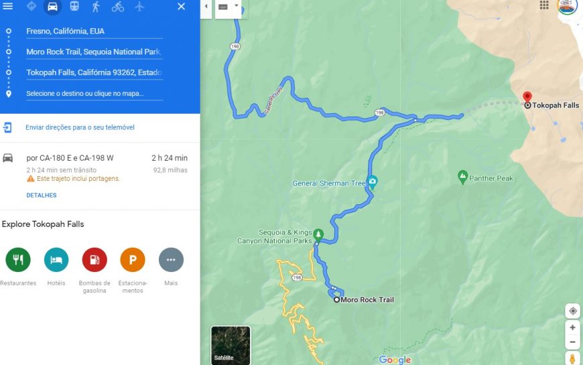Select cycling travel mode icon
This screenshot has height=365, width=583.
pyautogui.click(x=118, y=7)
